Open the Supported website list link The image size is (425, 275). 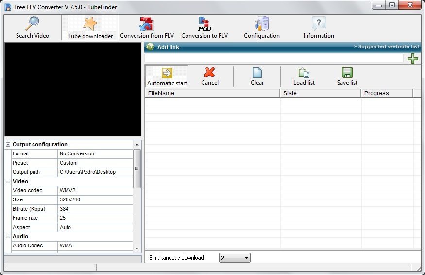[386, 46]
